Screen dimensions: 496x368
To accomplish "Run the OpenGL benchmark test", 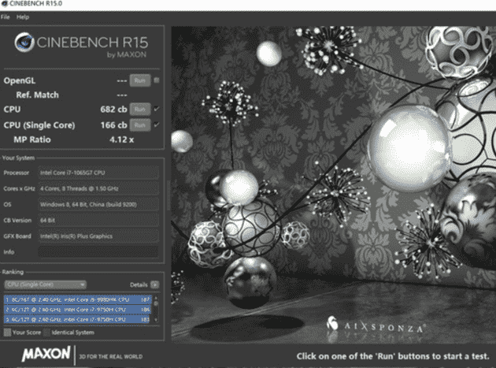I will (x=140, y=80).
